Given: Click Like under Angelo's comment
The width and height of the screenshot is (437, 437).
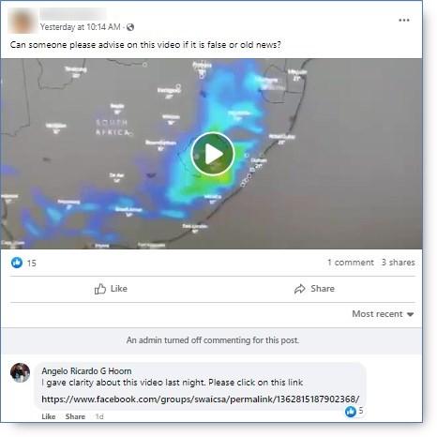Looking at the screenshot, I should point(49,416).
